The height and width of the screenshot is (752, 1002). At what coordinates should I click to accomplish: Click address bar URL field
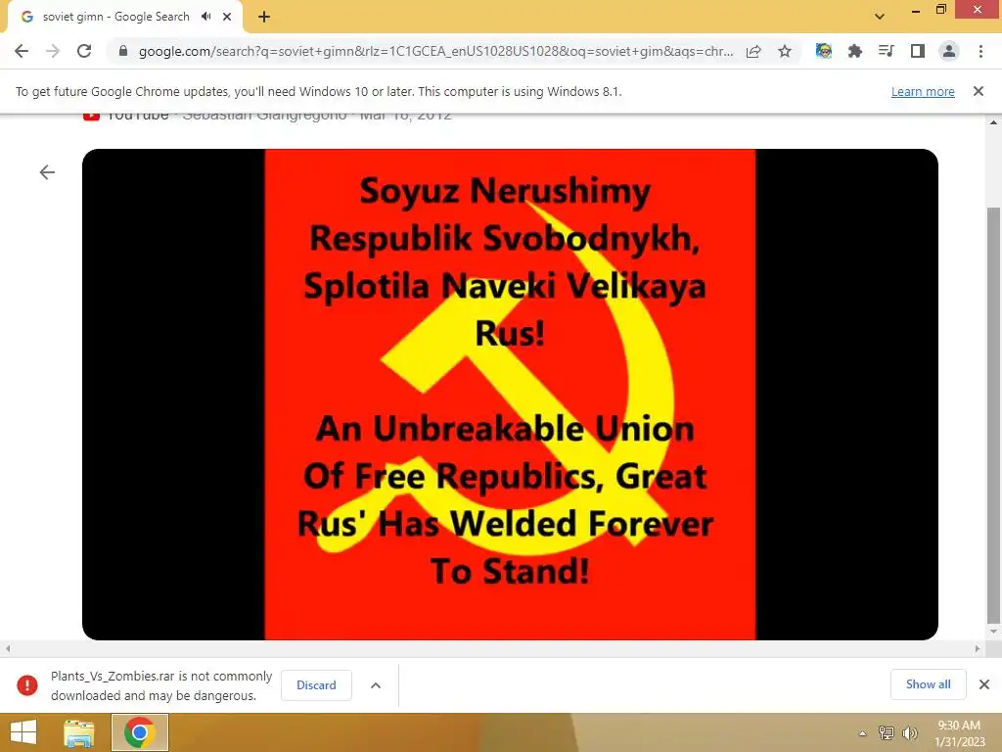click(x=434, y=51)
